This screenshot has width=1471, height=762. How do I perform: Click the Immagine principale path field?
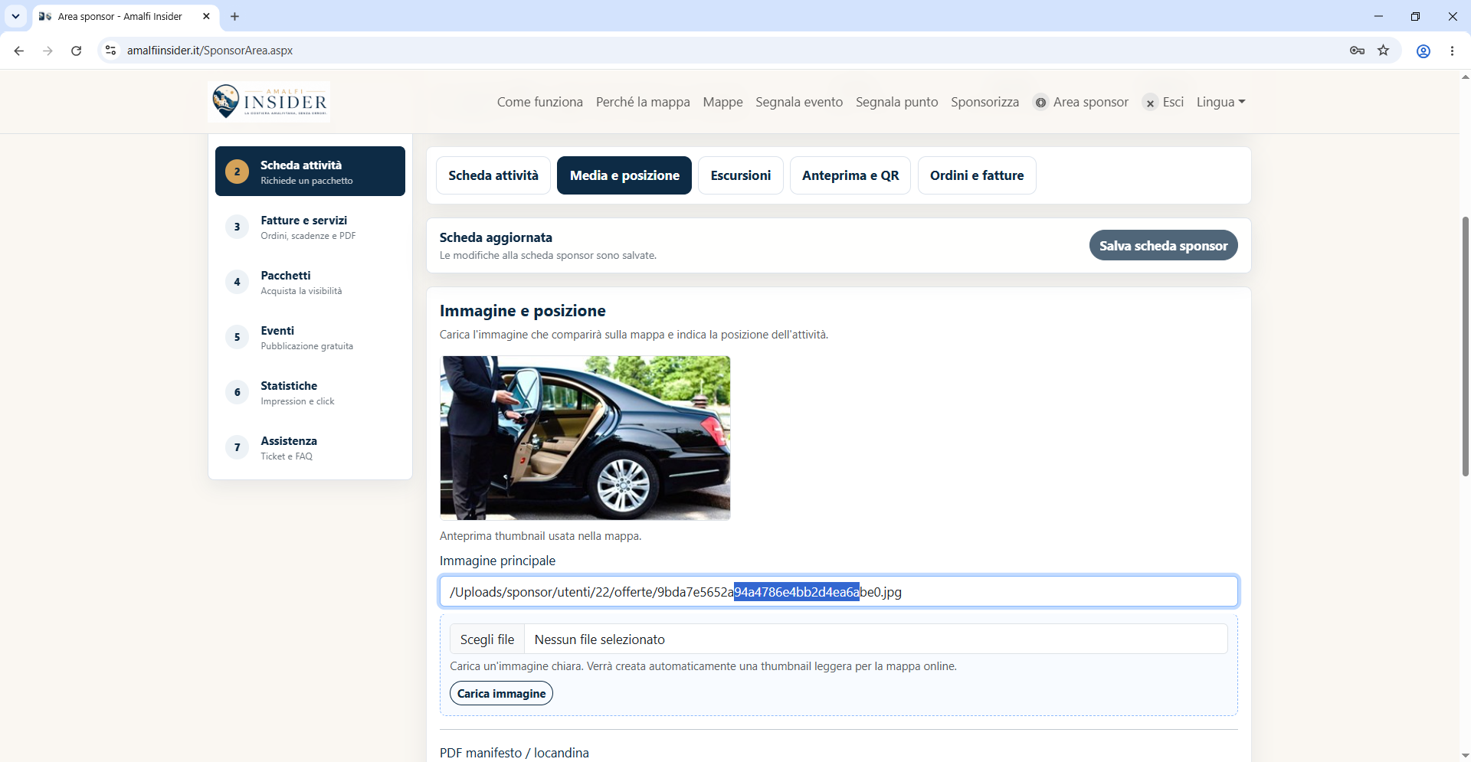point(839,591)
